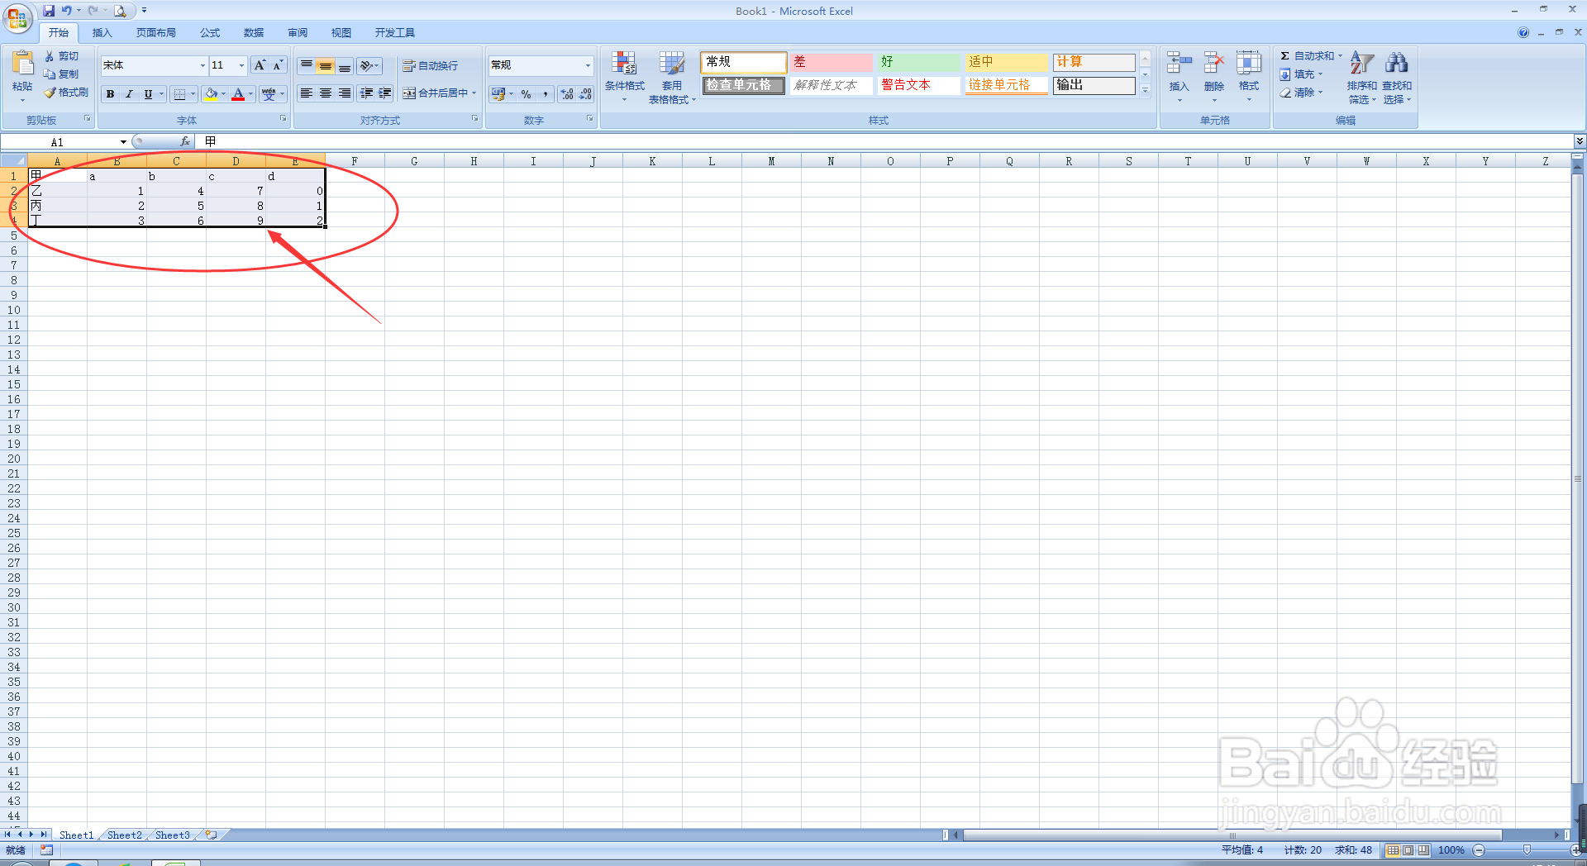Viewport: 1587px width, 866px height.
Task: Apply the yellow fill color bucket
Action: click(212, 94)
